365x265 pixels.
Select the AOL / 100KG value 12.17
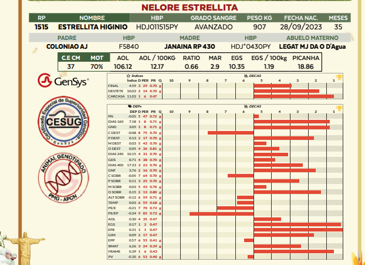[x=157, y=66]
